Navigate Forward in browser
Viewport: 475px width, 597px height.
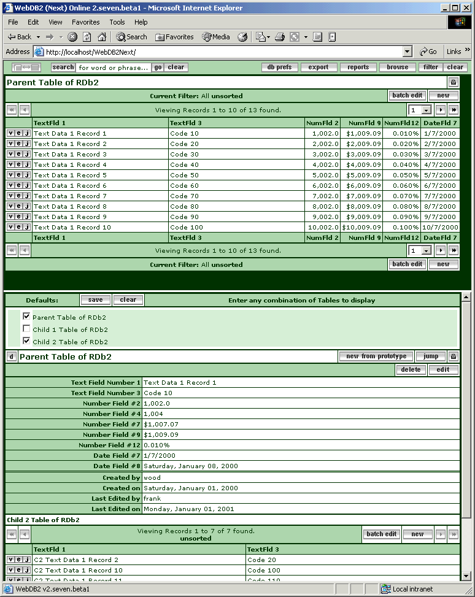coord(50,37)
